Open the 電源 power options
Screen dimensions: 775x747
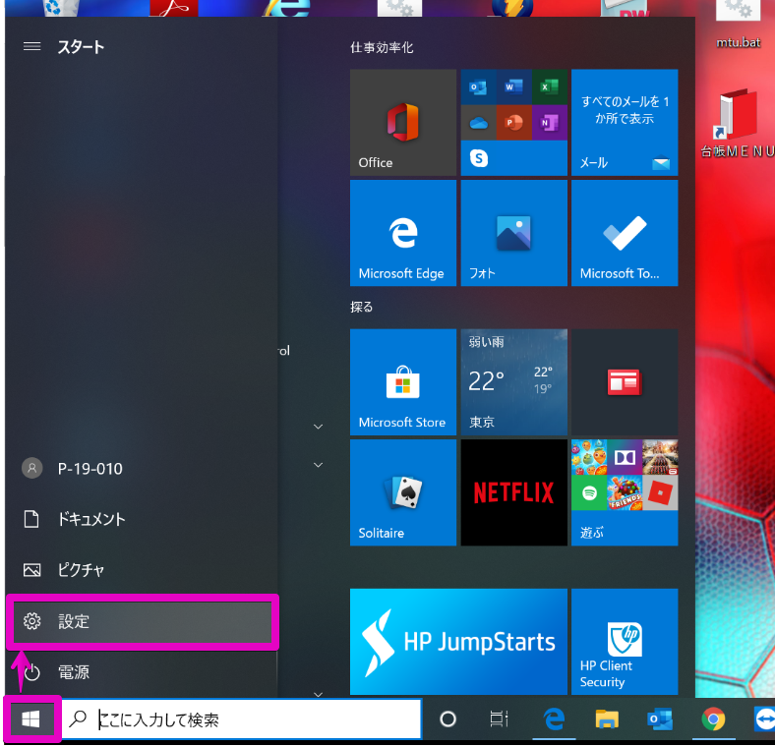click(x=141, y=672)
